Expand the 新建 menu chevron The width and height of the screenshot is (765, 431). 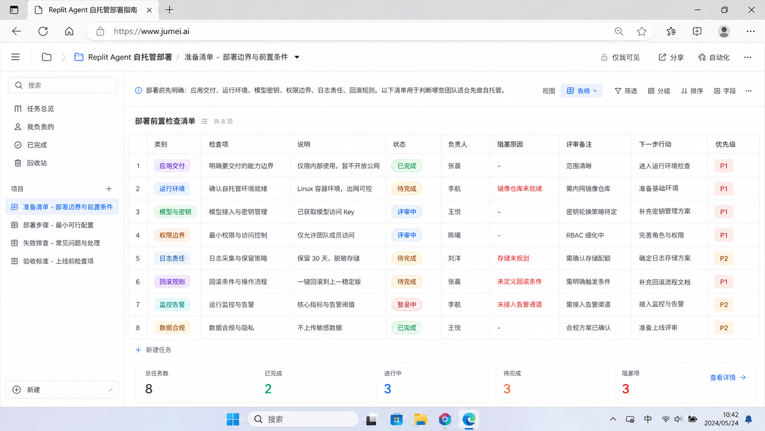pyautogui.click(x=110, y=390)
